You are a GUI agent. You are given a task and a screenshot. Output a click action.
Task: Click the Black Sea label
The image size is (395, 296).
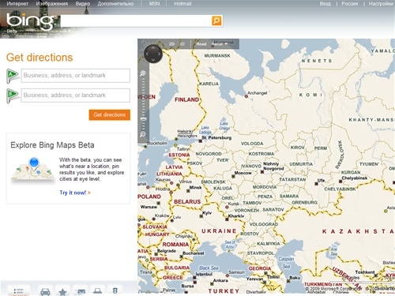point(209,268)
